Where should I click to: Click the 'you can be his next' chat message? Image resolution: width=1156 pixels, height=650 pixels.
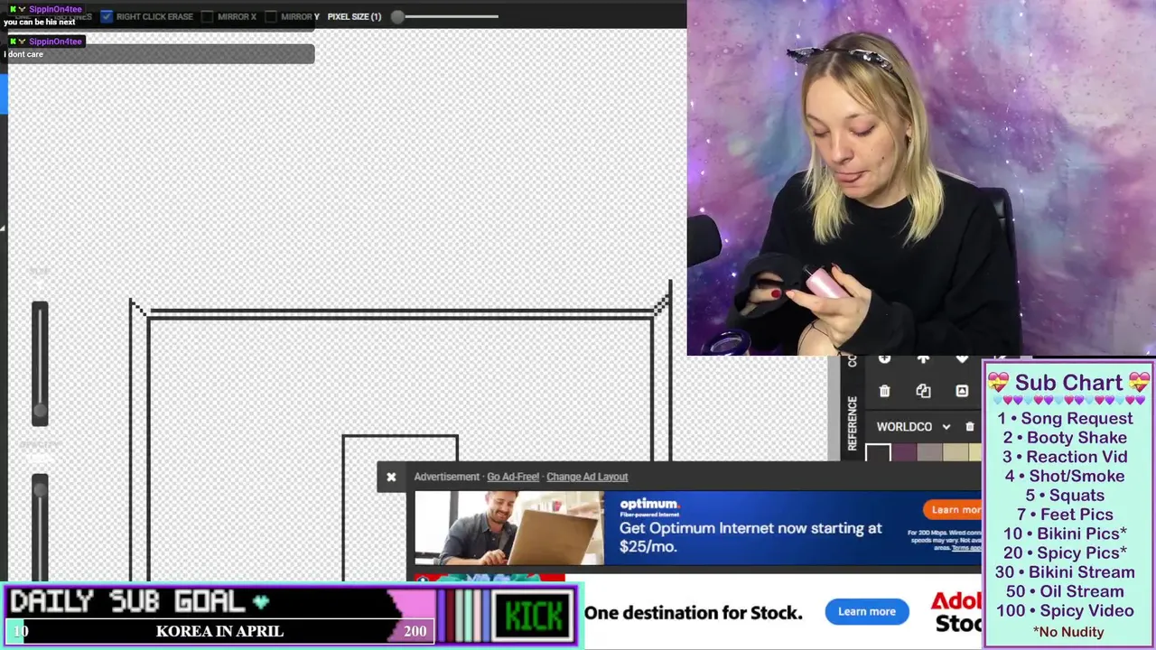[x=40, y=22]
